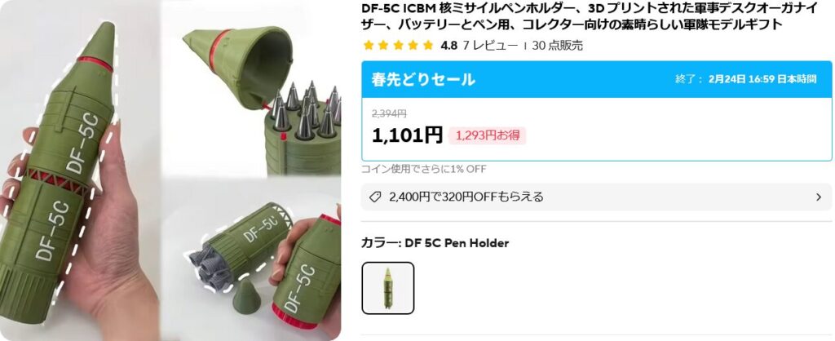Click the first yellow rating star
The width and height of the screenshot is (835, 341).
click(369, 46)
